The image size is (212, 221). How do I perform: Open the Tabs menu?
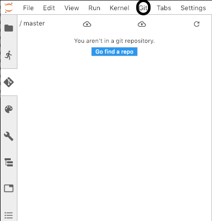point(164,8)
